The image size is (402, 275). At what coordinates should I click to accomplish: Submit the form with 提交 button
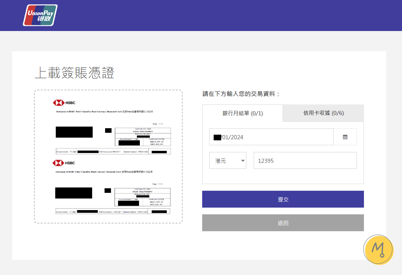[283, 199]
